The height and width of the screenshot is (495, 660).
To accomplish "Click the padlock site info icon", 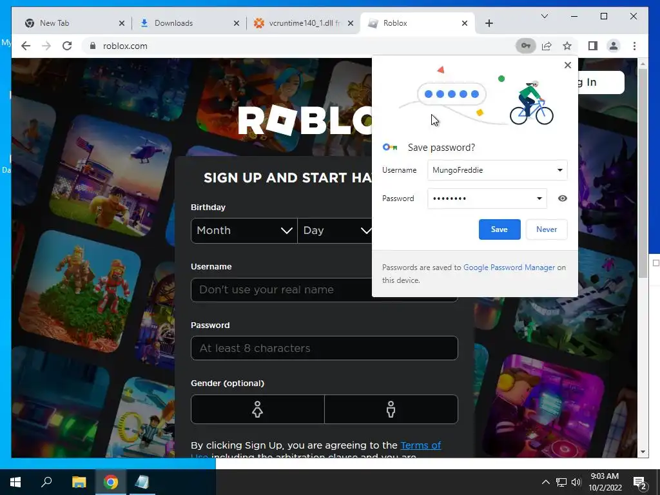I will [93, 46].
